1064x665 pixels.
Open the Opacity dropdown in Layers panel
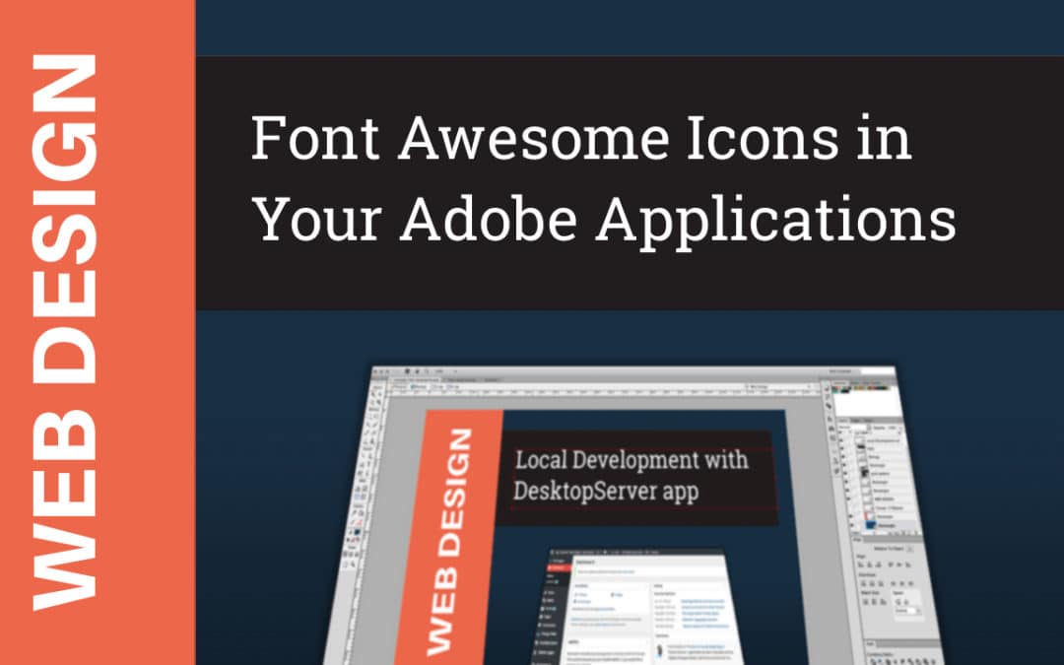[892, 427]
